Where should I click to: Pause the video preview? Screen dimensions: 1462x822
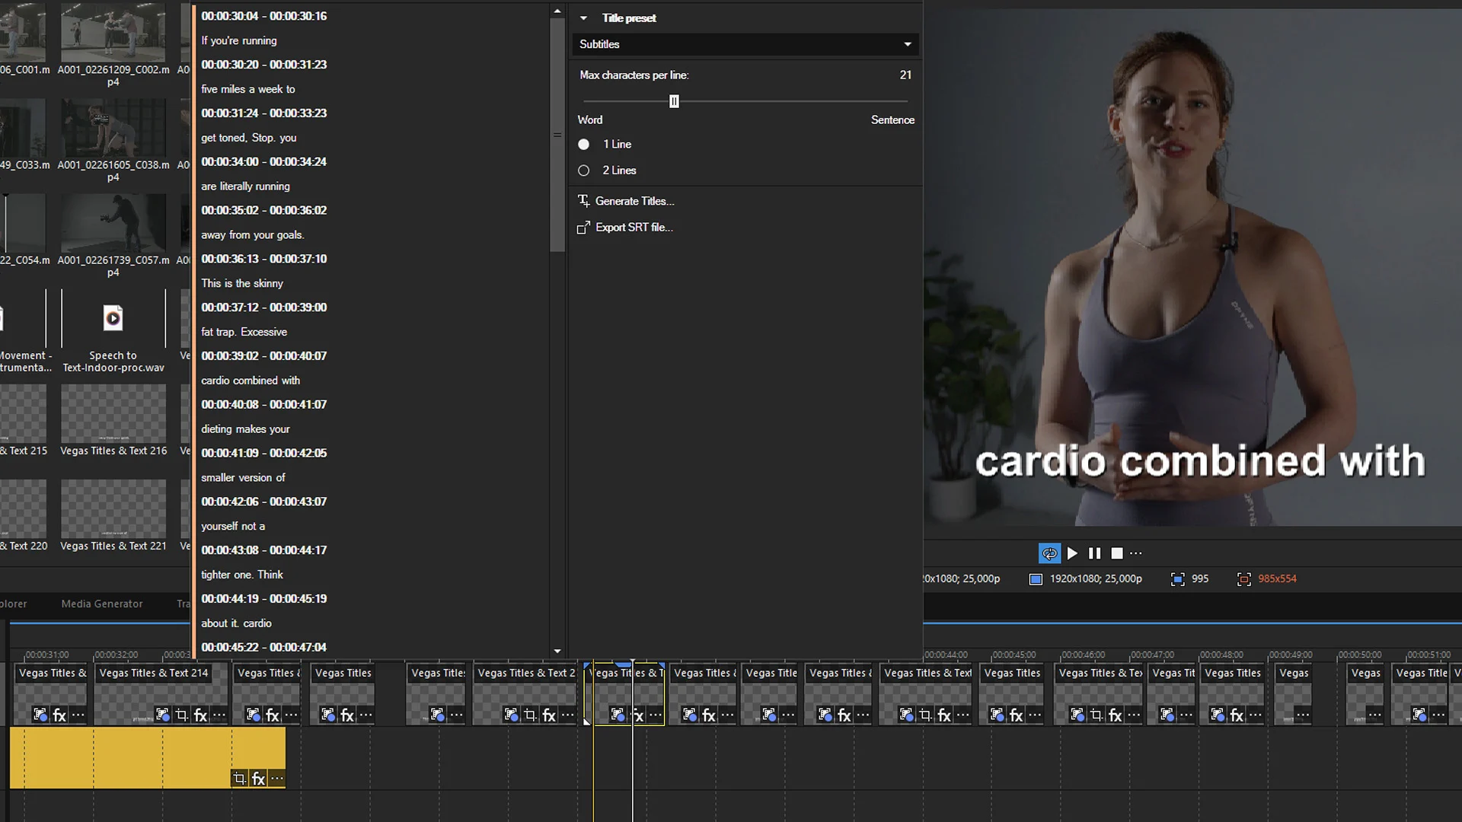[x=1094, y=553]
